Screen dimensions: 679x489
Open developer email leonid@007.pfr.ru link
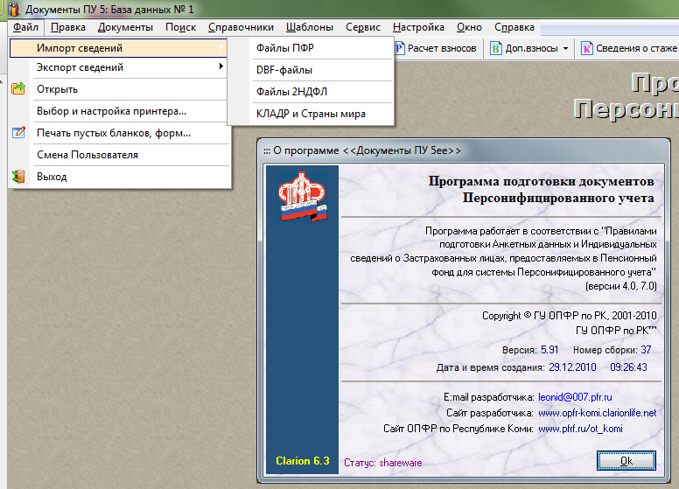click(574, 397)
